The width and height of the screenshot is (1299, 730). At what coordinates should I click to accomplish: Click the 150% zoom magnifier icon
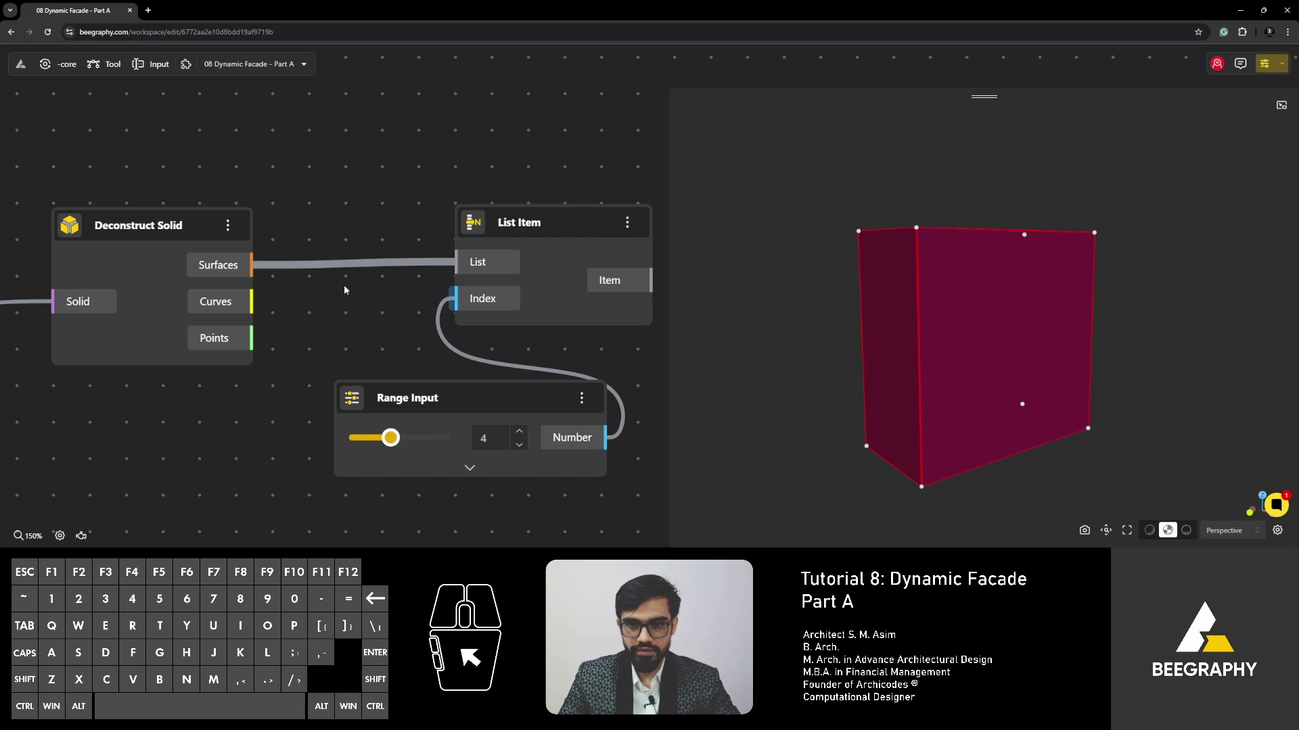coord(18,535)
